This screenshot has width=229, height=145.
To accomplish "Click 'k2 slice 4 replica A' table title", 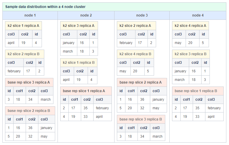I will click(190, 26).
